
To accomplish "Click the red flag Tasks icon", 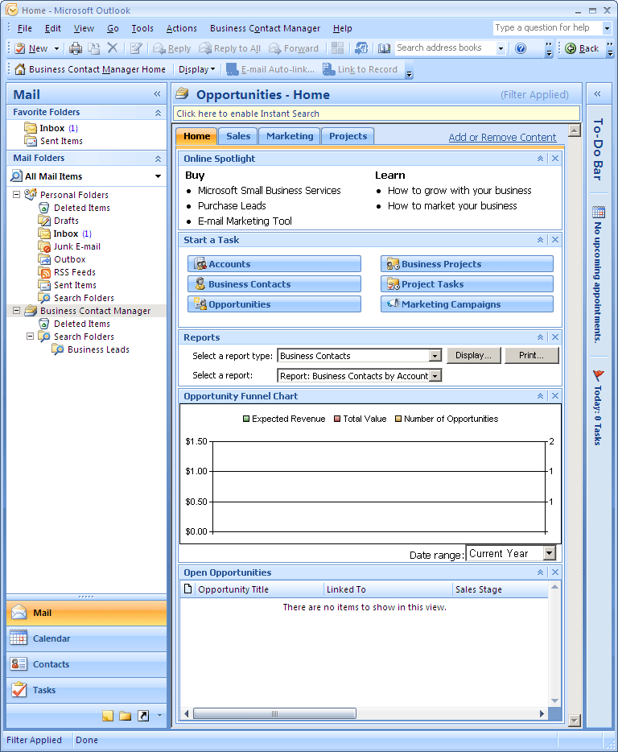I will pyautogui.click(x=599, y=375).
